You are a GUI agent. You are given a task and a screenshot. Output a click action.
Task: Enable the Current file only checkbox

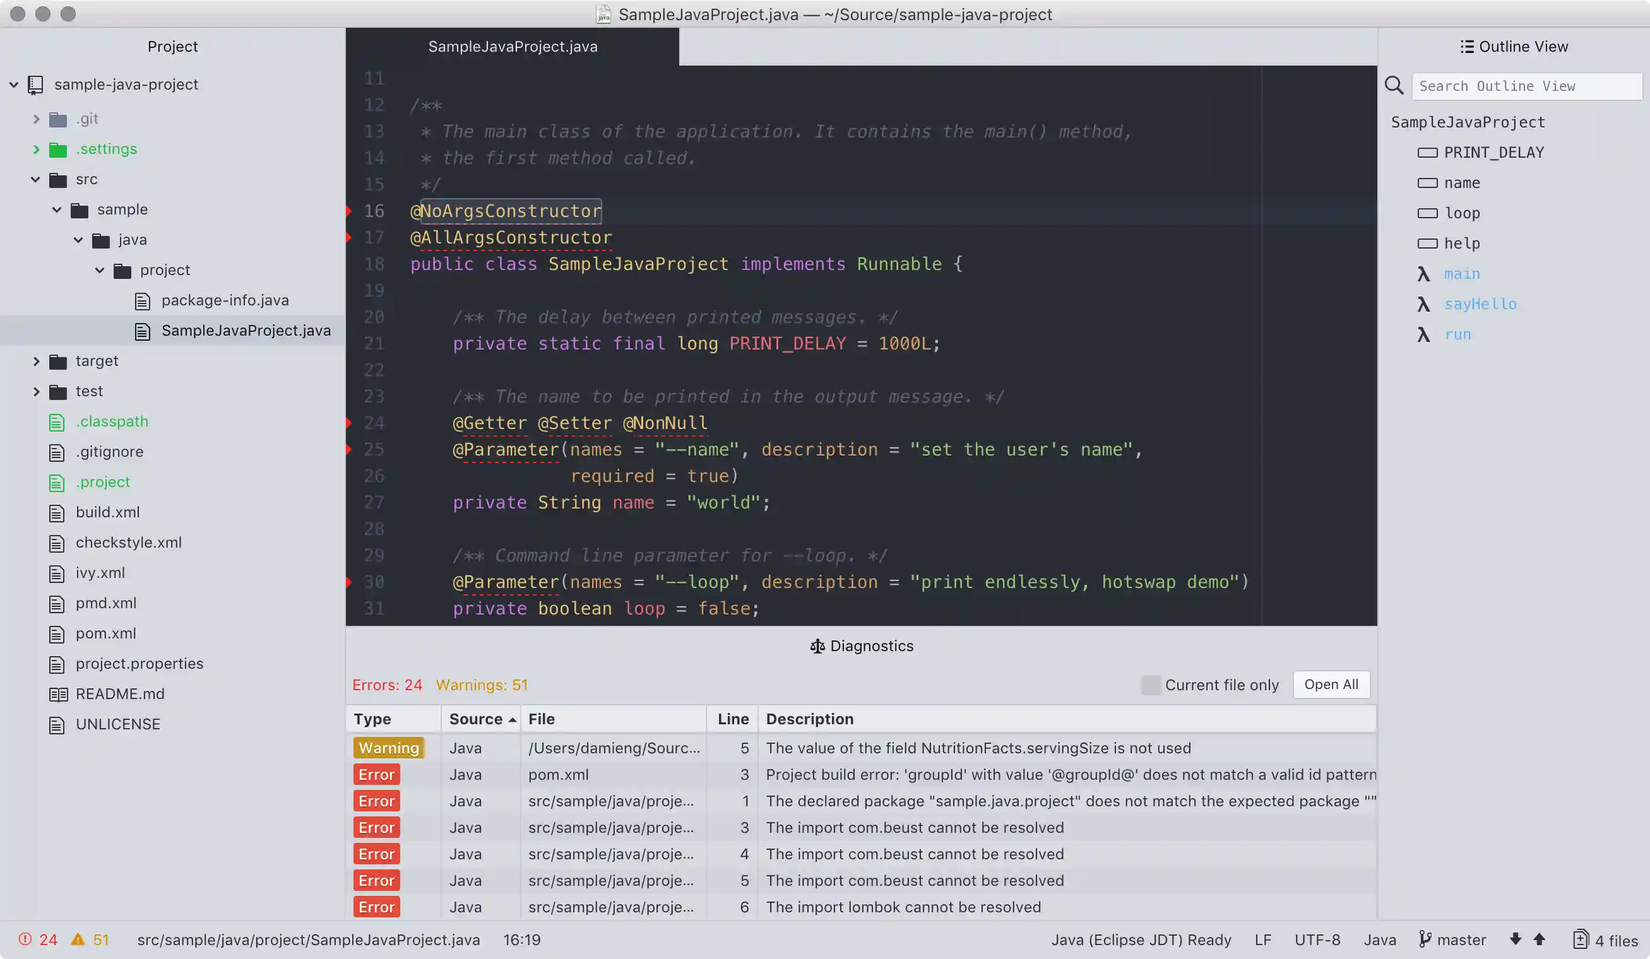click(x=1151, y=685)
